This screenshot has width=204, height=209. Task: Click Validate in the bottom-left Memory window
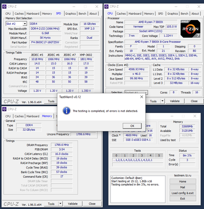tap(73, 204)
